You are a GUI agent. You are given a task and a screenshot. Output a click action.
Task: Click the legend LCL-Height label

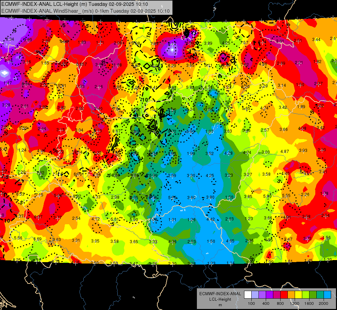point(220,299)
